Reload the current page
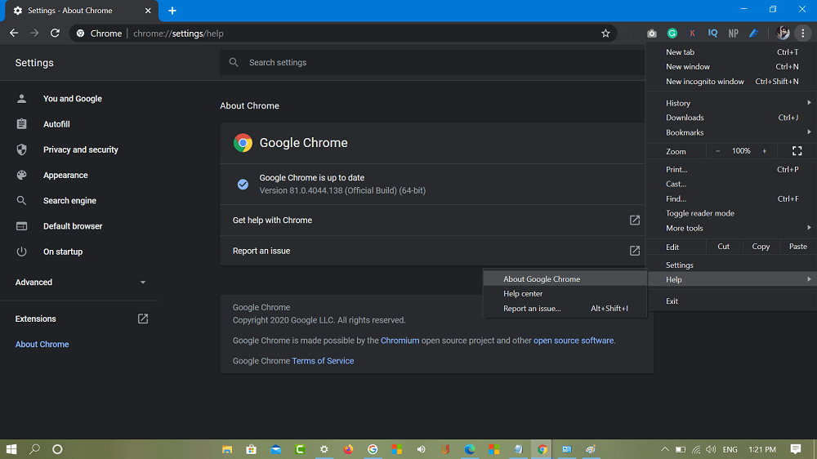The height and width of the screenshot is (459, 817). coord(55,33)
